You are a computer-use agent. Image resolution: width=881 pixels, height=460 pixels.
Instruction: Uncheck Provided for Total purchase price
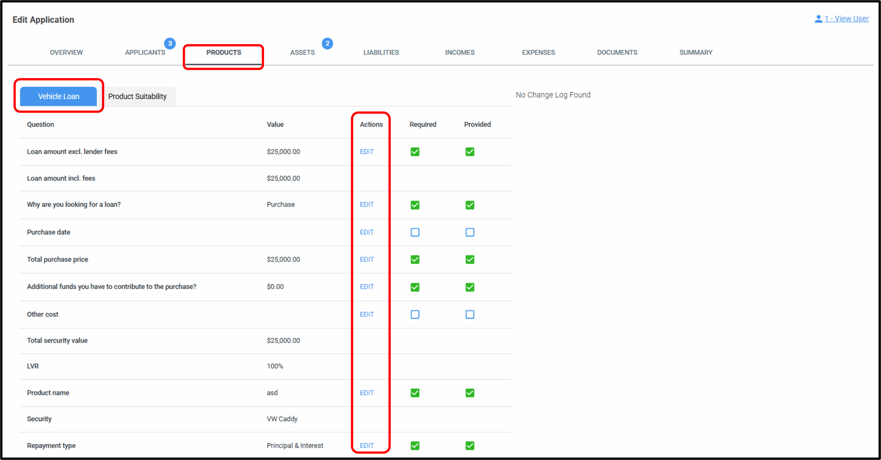click(470, 260)
